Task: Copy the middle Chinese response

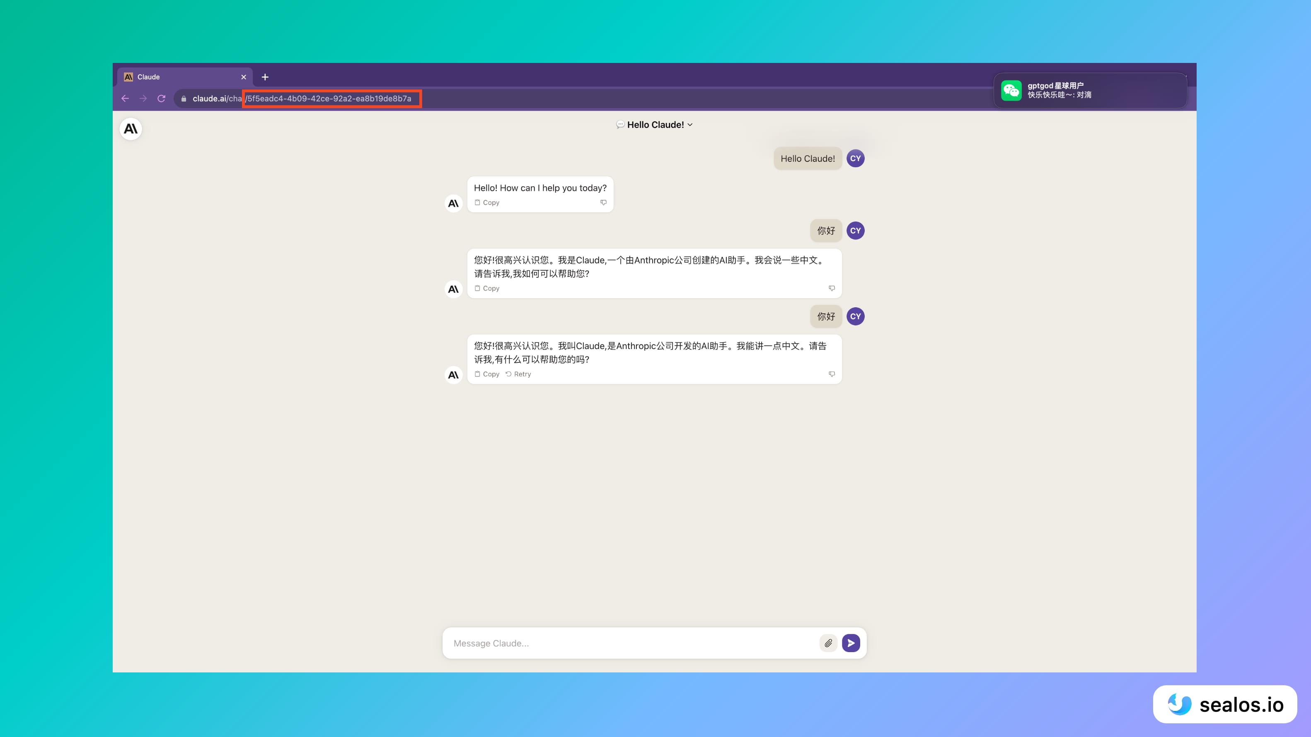Action: point(487,288)
